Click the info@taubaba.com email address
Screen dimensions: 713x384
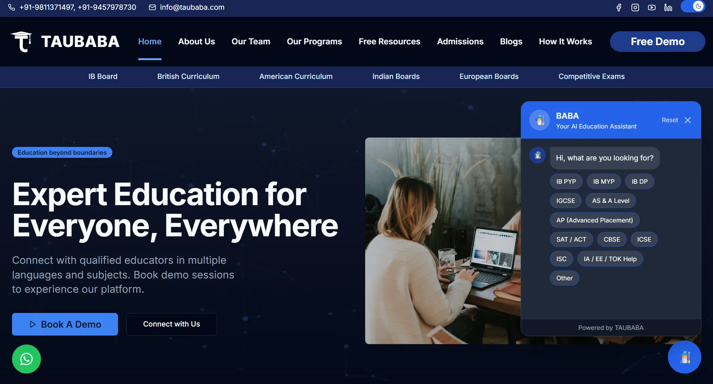point(192,8)
